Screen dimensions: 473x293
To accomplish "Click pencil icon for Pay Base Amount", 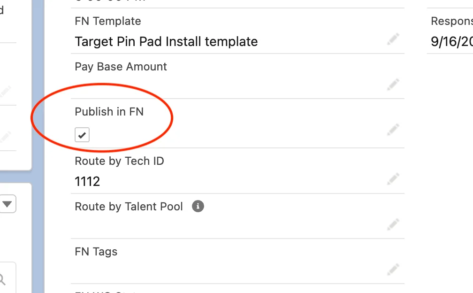I will [x=393, y=85].
